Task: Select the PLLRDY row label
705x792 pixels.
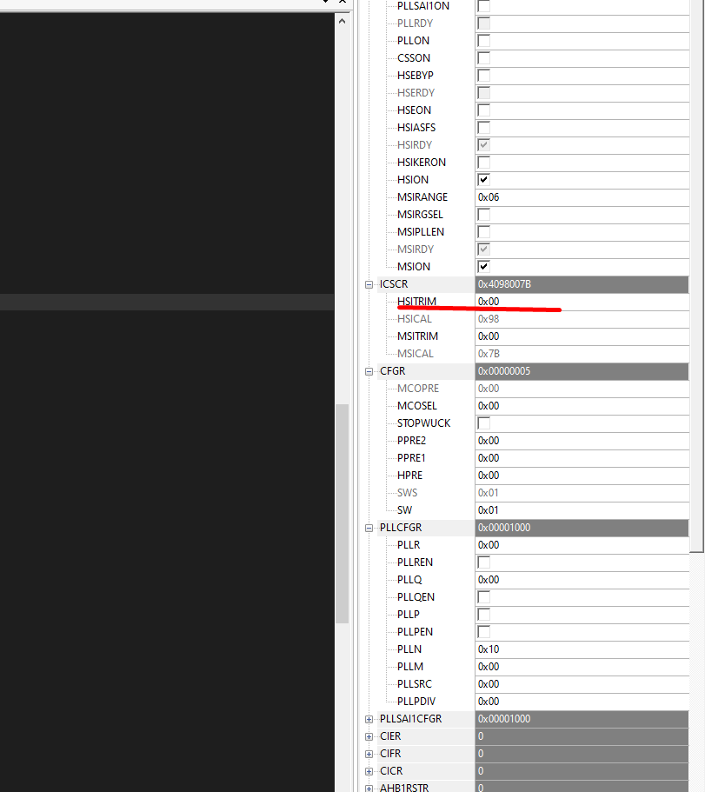Action: click(x=416, y=23)
